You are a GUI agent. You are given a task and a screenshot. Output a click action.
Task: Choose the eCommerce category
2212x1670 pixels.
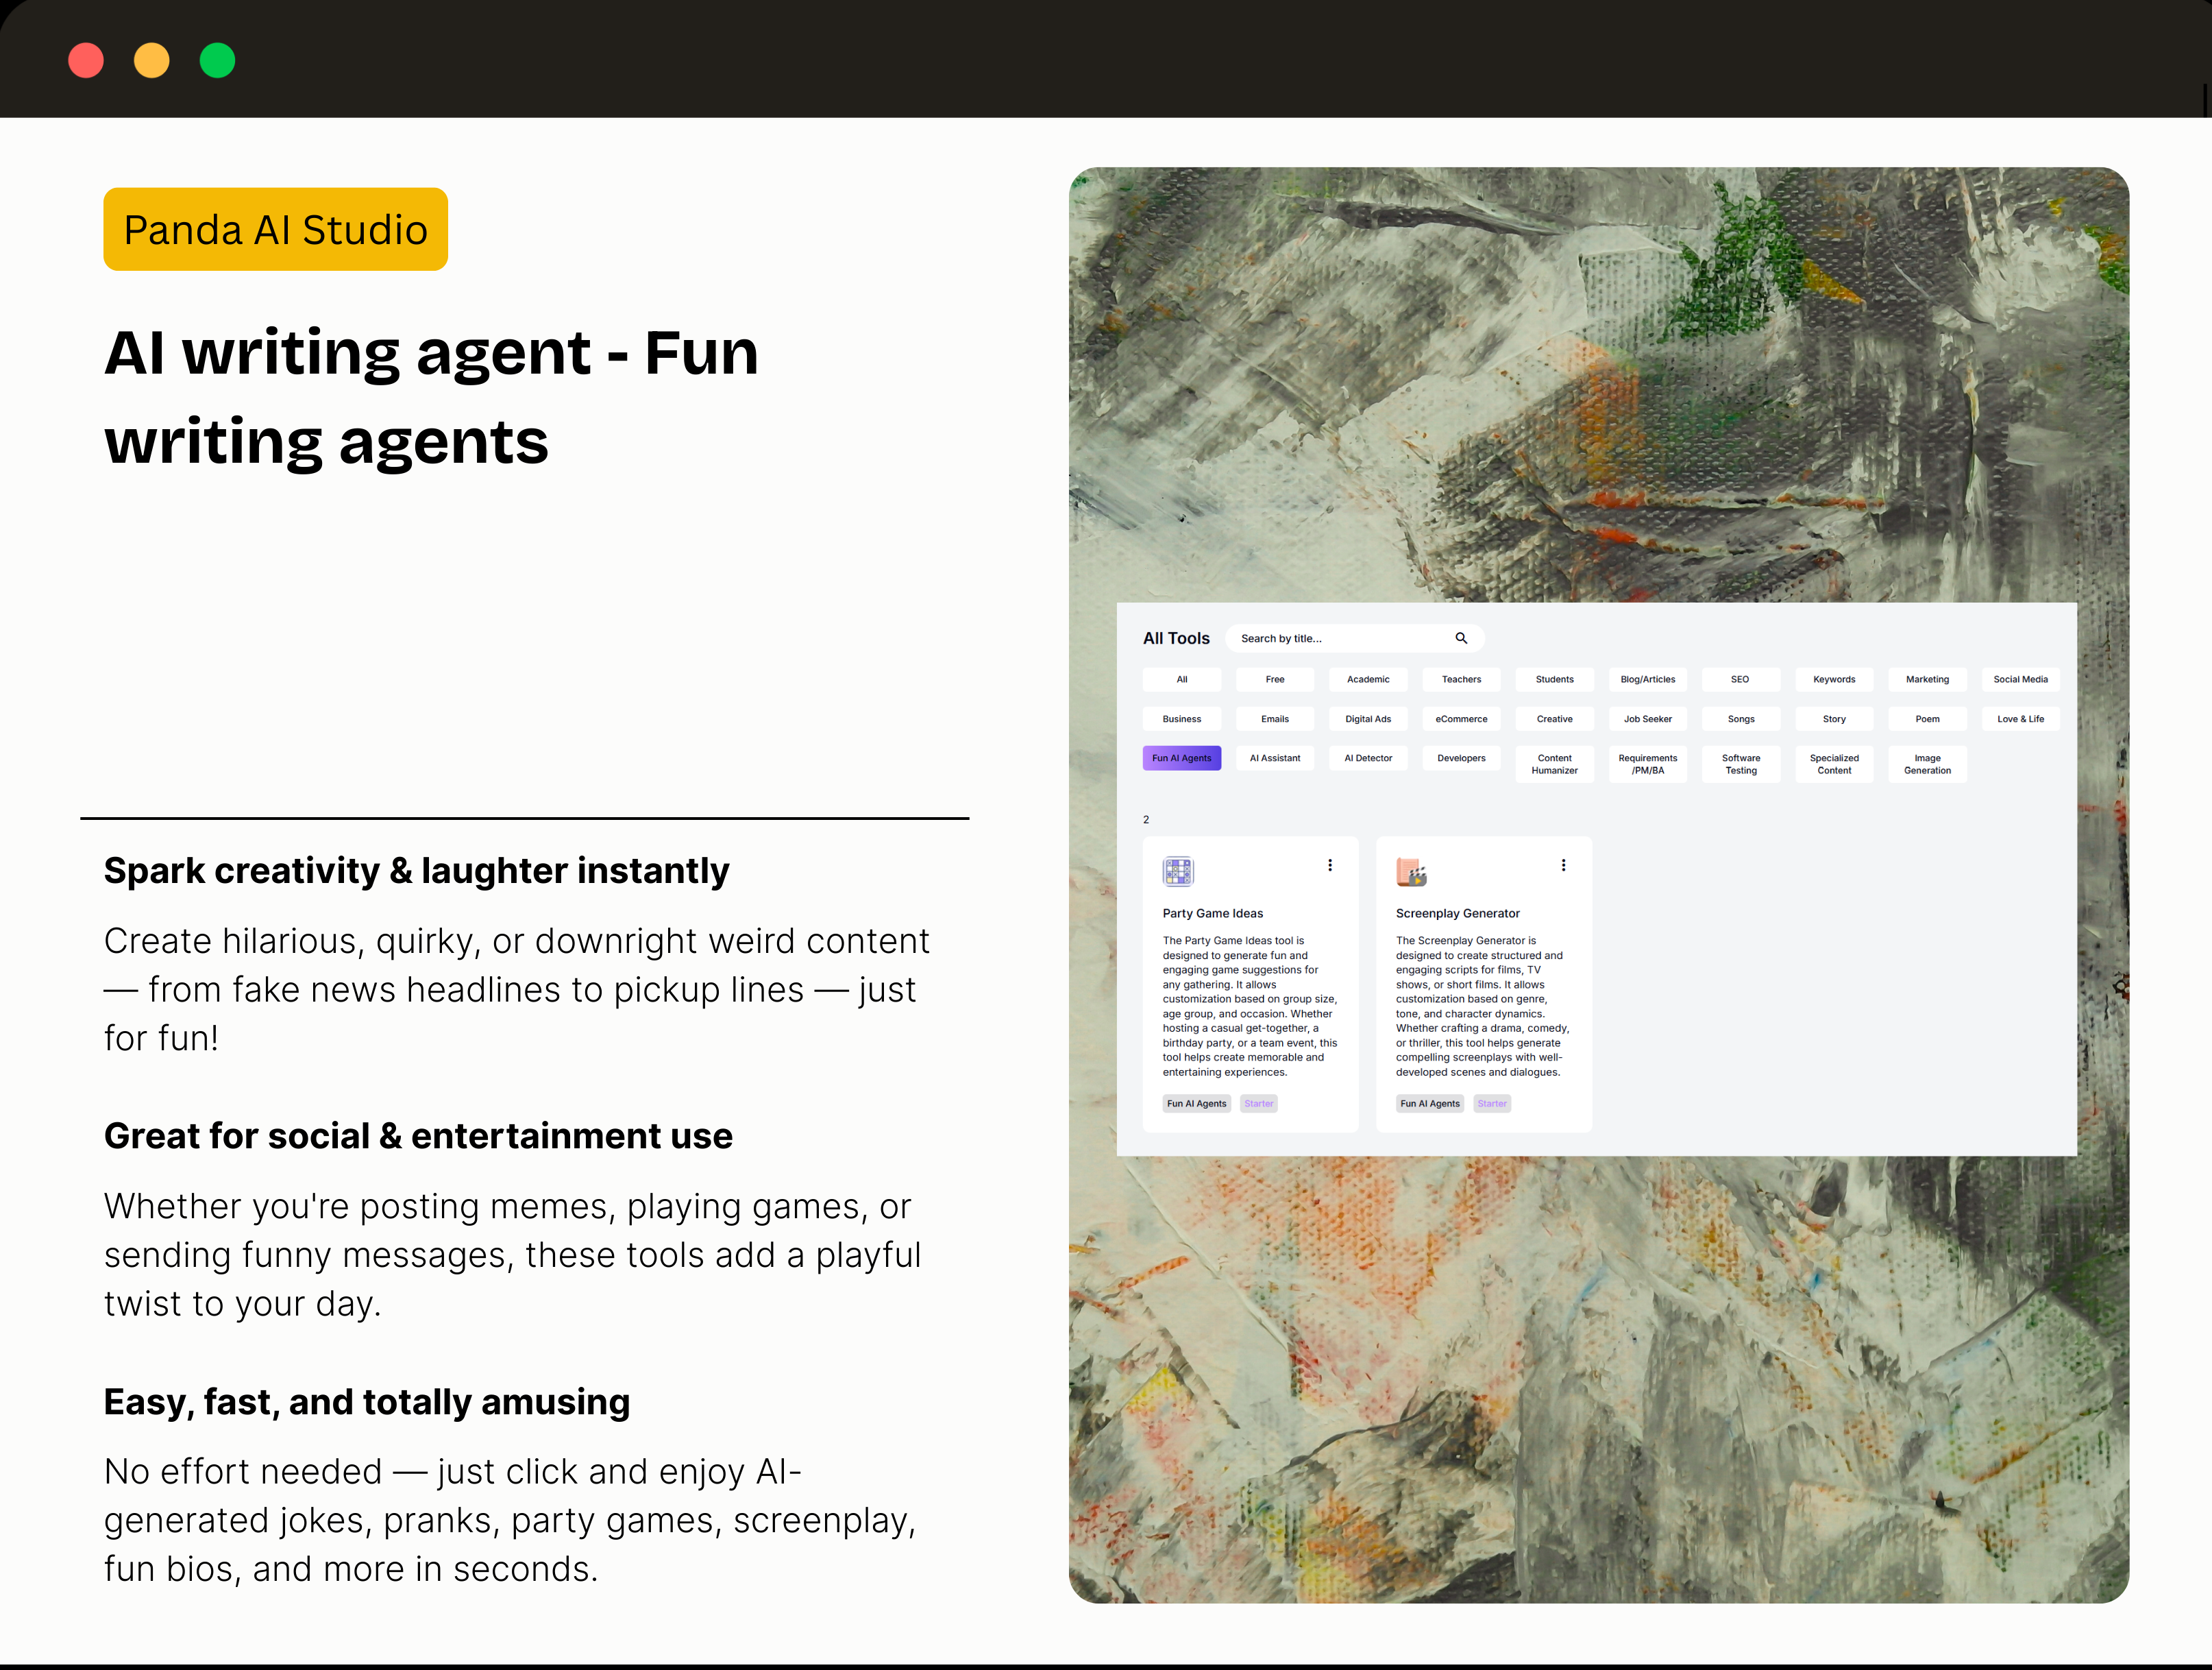click(x=1461, y=719)
